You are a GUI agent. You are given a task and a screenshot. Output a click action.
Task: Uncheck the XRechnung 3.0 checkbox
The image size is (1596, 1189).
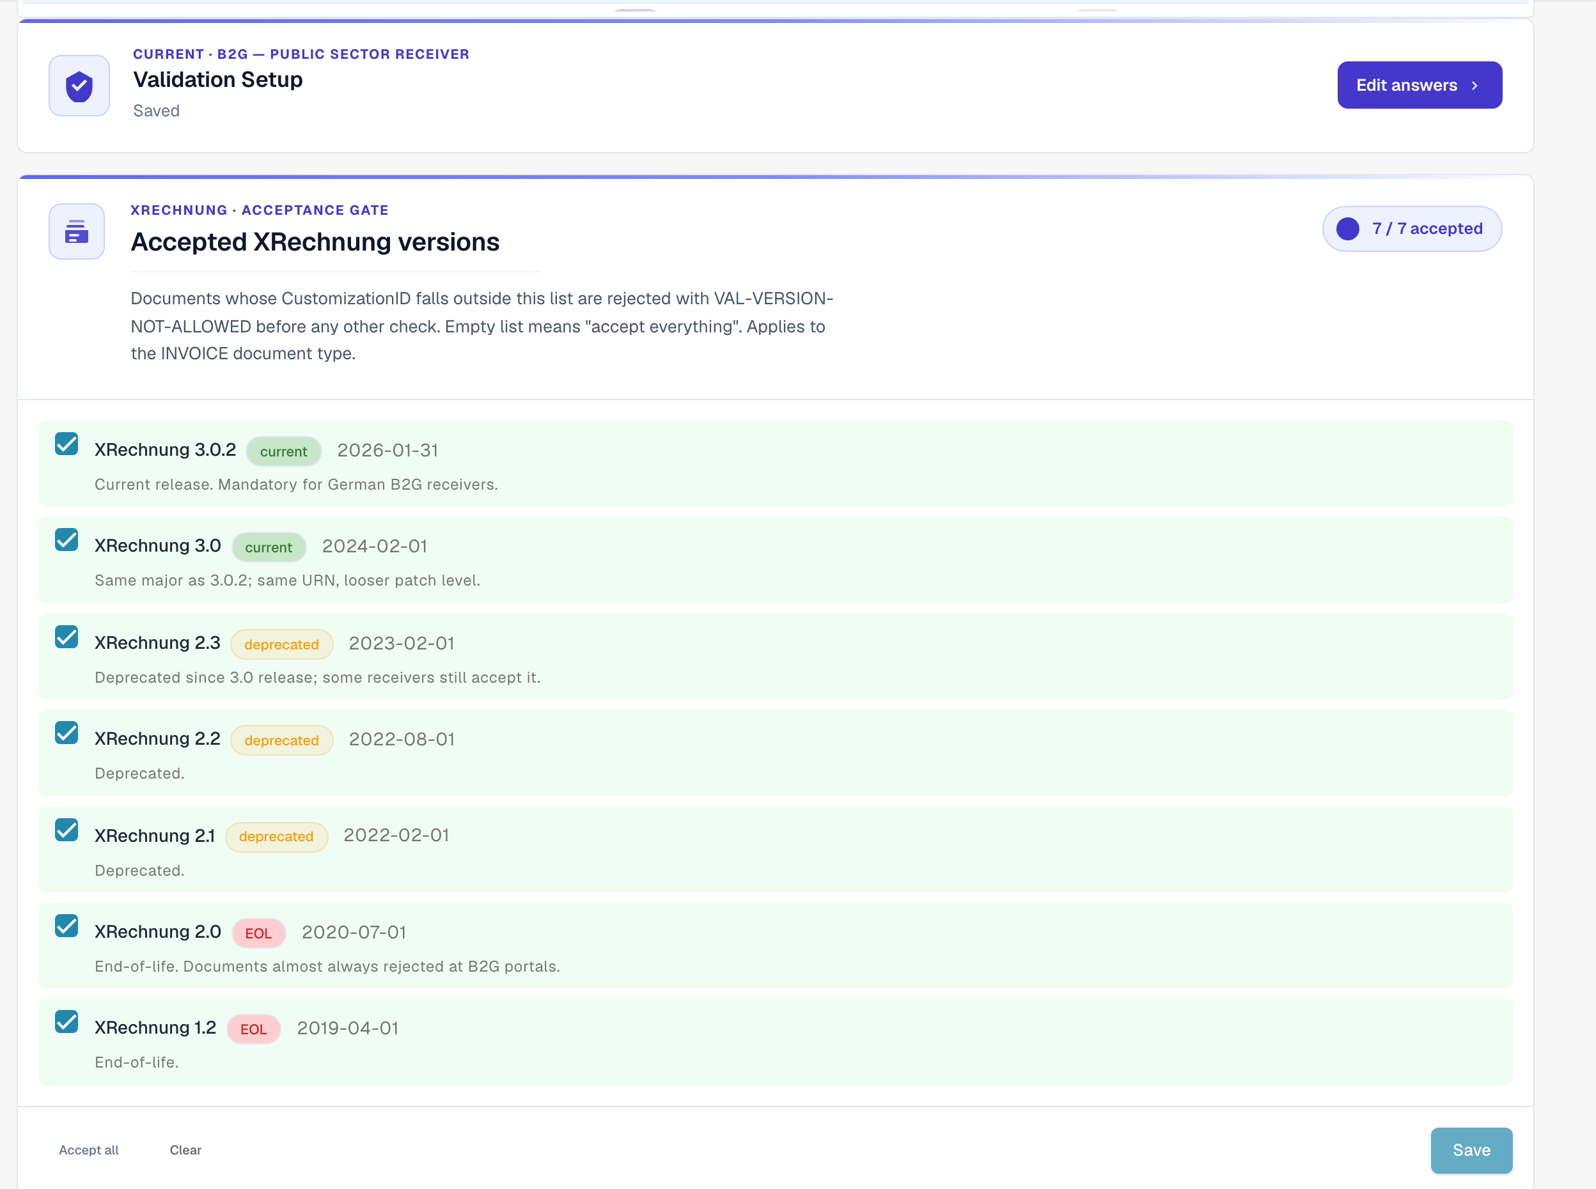pyautogui.click(x=66, y=540)
